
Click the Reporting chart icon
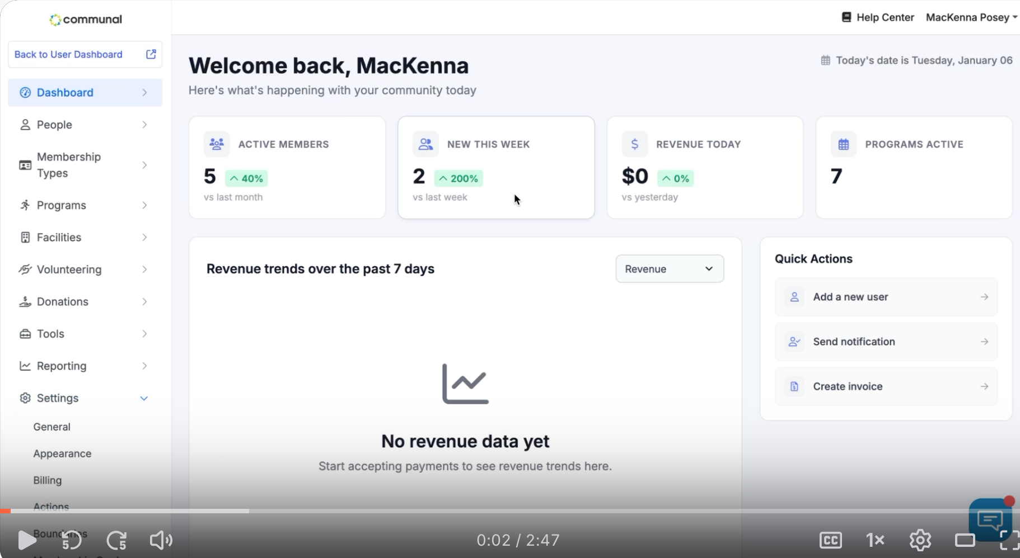[x=25, y=366]
